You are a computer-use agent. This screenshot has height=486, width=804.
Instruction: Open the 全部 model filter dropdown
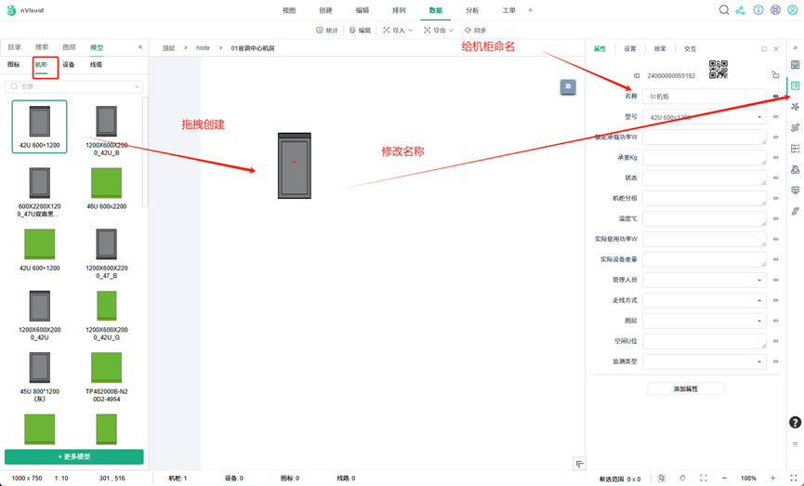pyautogui.click(x=74, y=86)
